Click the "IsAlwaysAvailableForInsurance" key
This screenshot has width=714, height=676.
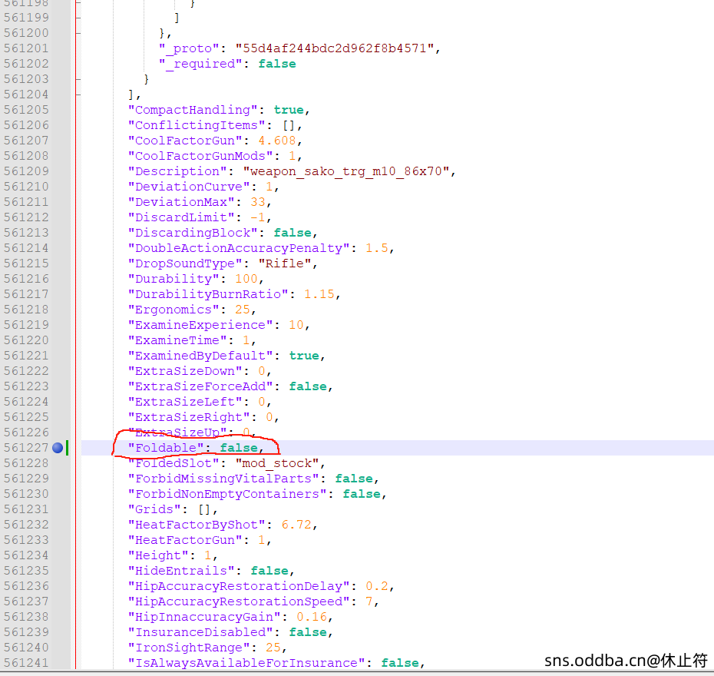click(246, 663)
